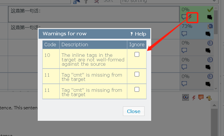Open the No sorting dropdown
This screenshot has height=136, width=224.
[169, 1]
